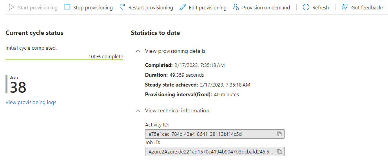The width and height of the screenshot is (388, 166).
Task: Copy the Activity ID to clipboard
Action: click(279, 134)
